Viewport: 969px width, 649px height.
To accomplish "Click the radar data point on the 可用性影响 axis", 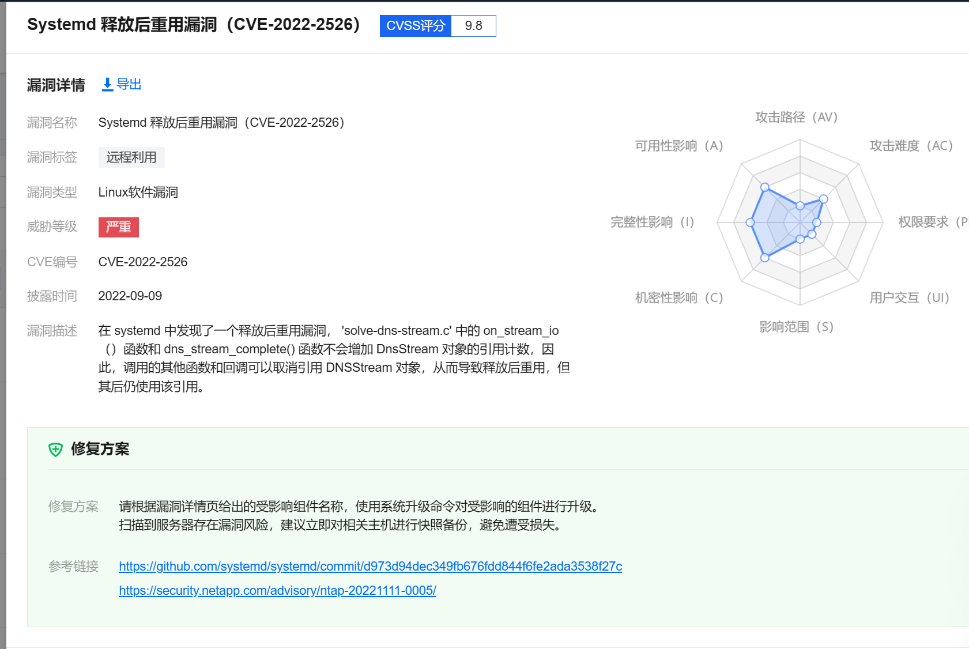I will [765, 187].
